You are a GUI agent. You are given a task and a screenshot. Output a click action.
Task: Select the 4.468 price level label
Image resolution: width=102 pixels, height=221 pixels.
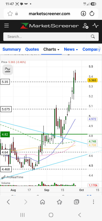tap(6, 169)
